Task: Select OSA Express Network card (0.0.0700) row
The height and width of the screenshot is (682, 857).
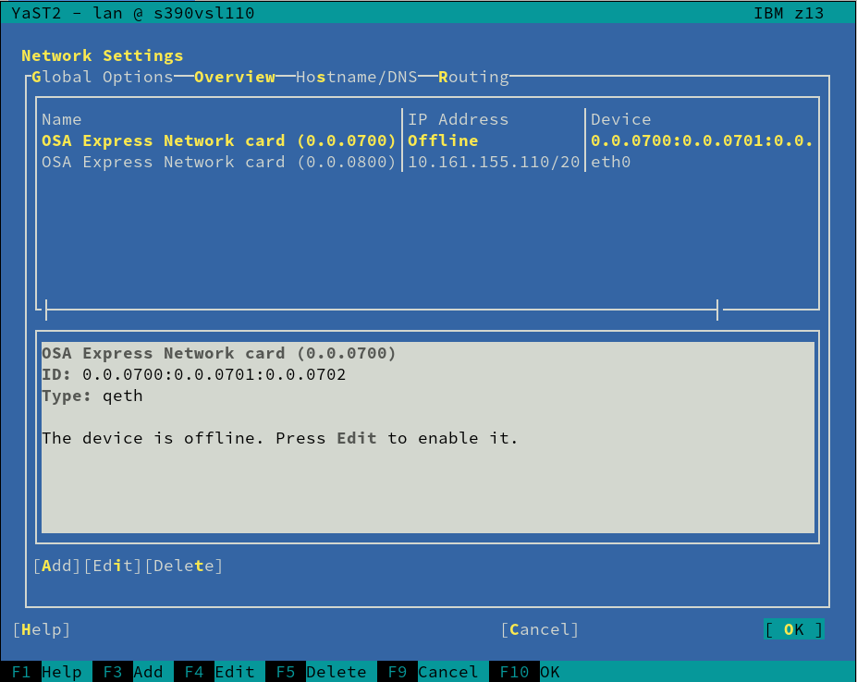Action: tap(219, 140)
